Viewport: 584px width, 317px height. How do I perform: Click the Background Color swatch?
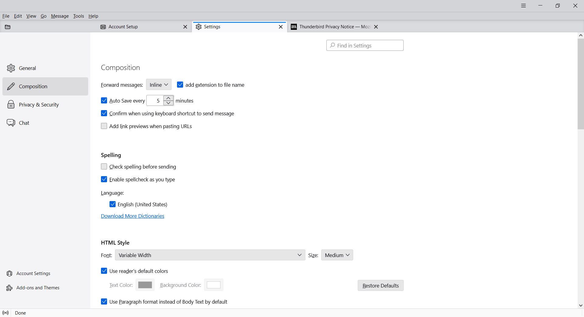point(214,285)
